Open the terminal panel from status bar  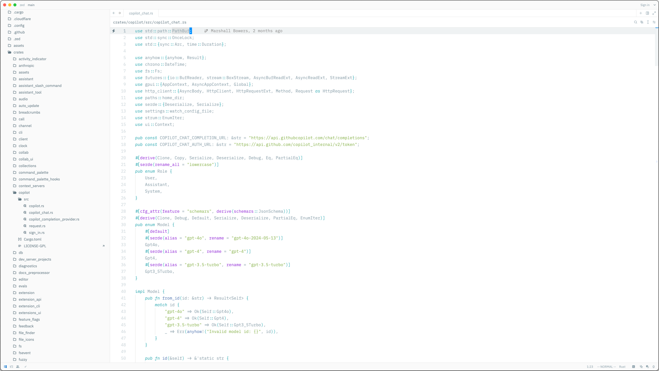click(634, 367)
